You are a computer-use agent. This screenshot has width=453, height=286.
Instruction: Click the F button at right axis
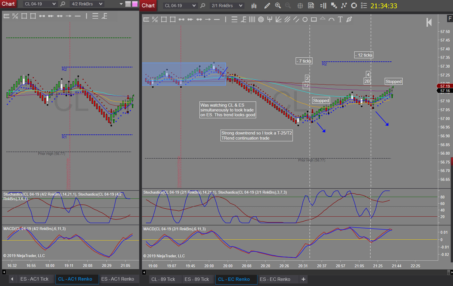[x=450, y=19]
